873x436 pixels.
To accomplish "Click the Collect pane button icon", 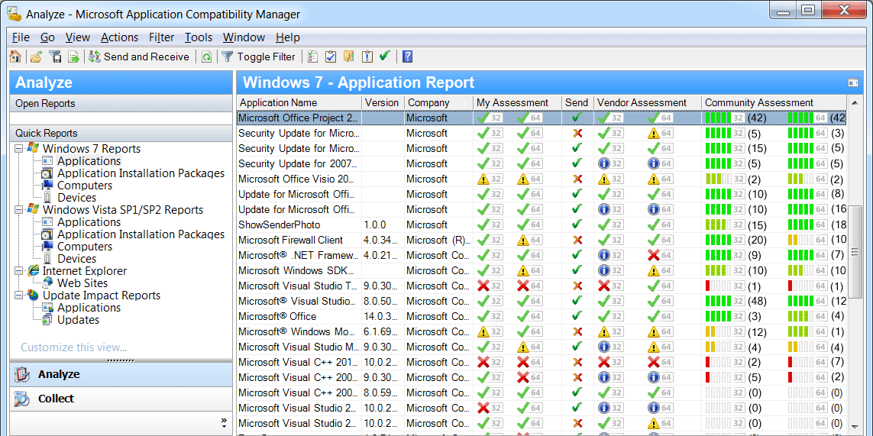I will [22, 399].
